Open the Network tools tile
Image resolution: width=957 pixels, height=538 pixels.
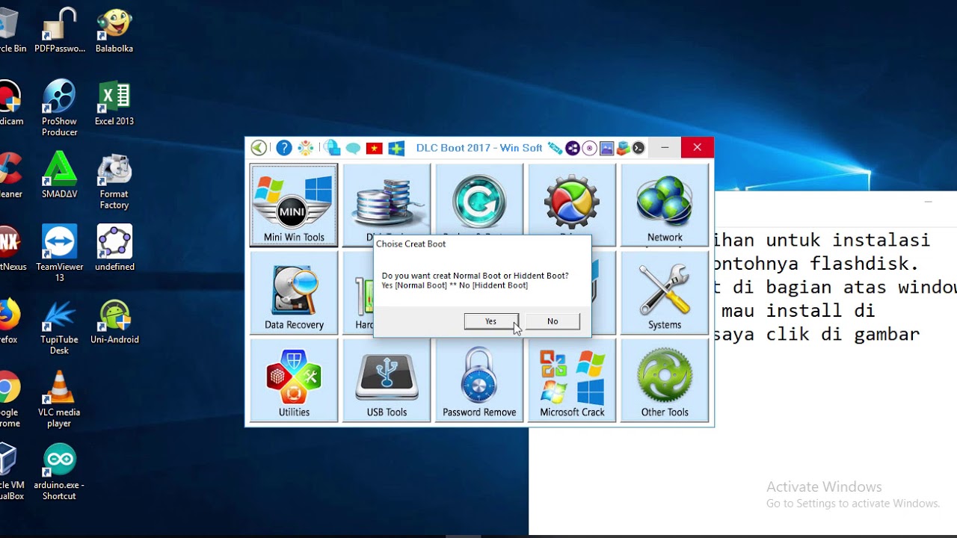665,205
